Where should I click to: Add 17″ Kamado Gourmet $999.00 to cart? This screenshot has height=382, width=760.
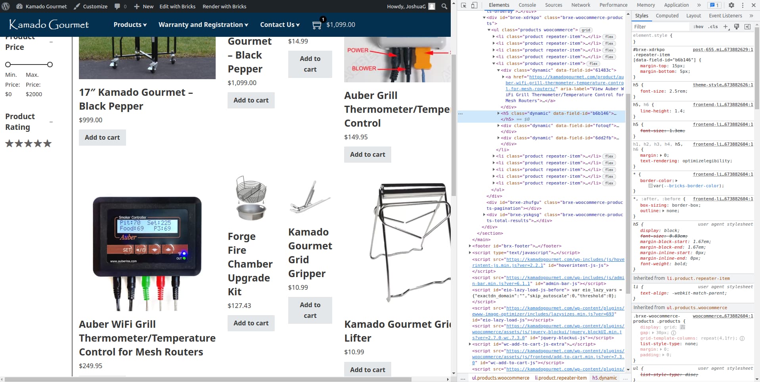point(102,137)
